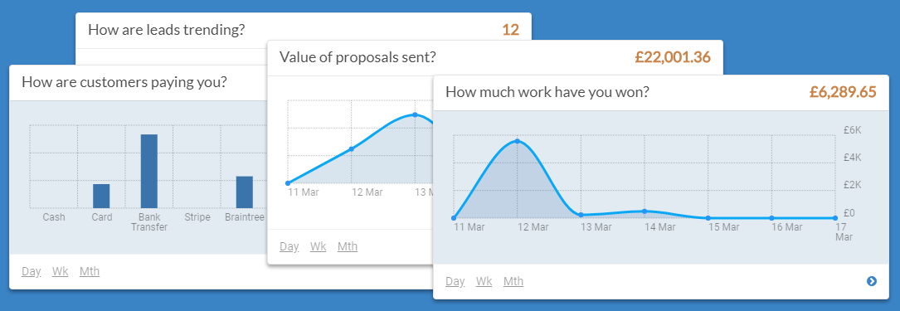Image resolution: width=900 pixels, height=311 pixels.
Task: Switch proposals chart to Mth view
Action: 348,247
